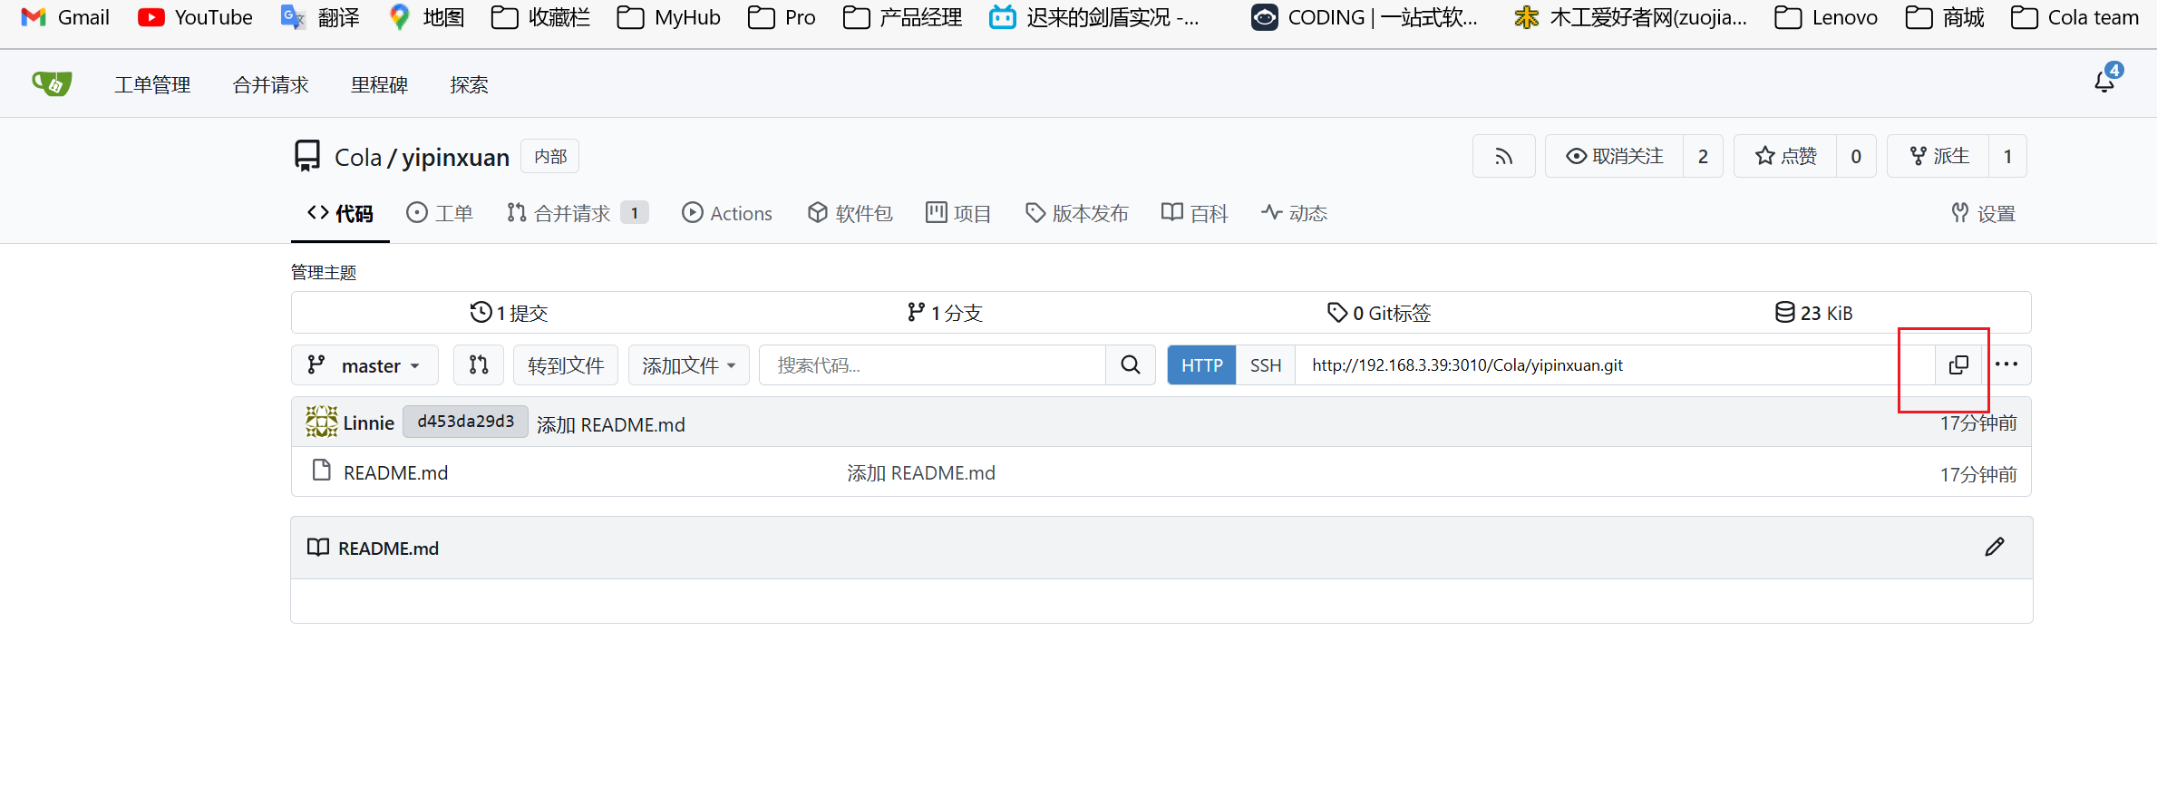Open the Gmail bookmark

pyautogui.click(x=65, y=17)
